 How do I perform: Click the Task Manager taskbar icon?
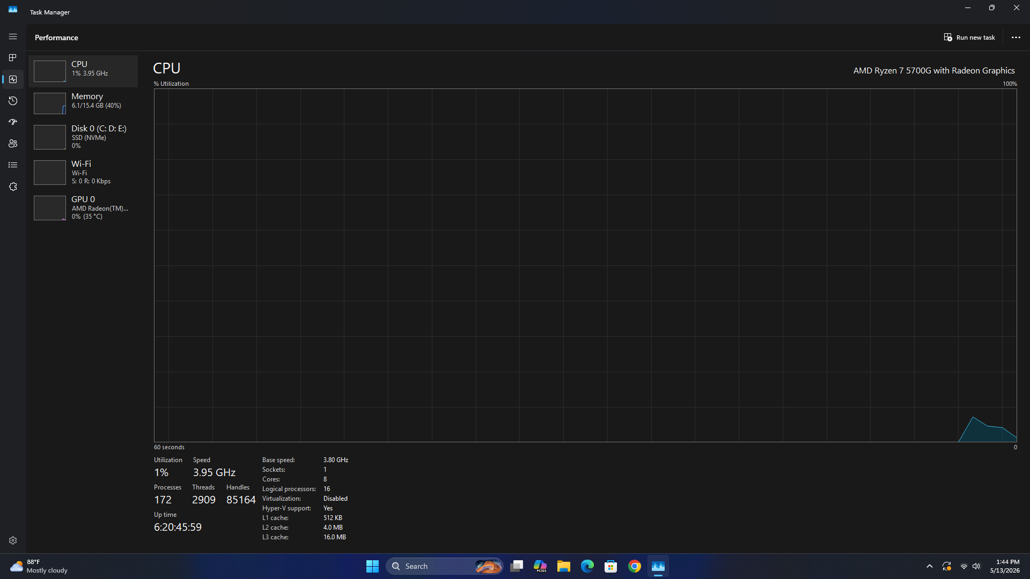click(658, 566)
